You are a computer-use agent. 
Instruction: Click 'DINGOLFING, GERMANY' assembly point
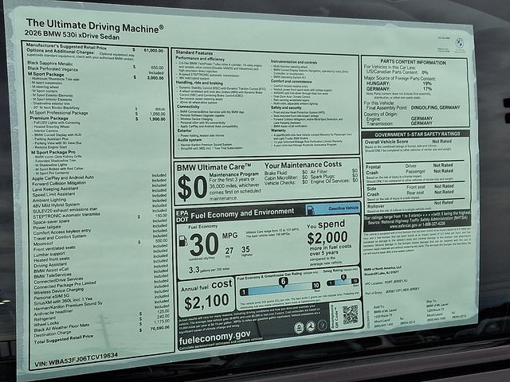tap(436, 107)
